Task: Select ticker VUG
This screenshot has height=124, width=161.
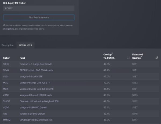Action: [5, 76]
